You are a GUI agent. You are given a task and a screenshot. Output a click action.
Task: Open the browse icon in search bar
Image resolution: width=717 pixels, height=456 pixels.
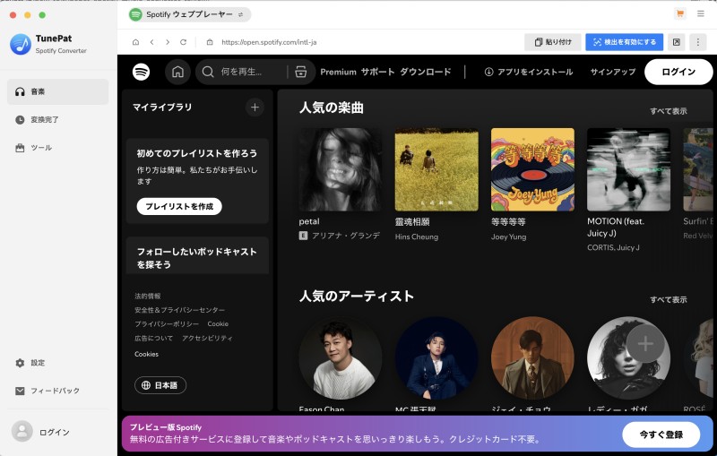tap(301, 72)
